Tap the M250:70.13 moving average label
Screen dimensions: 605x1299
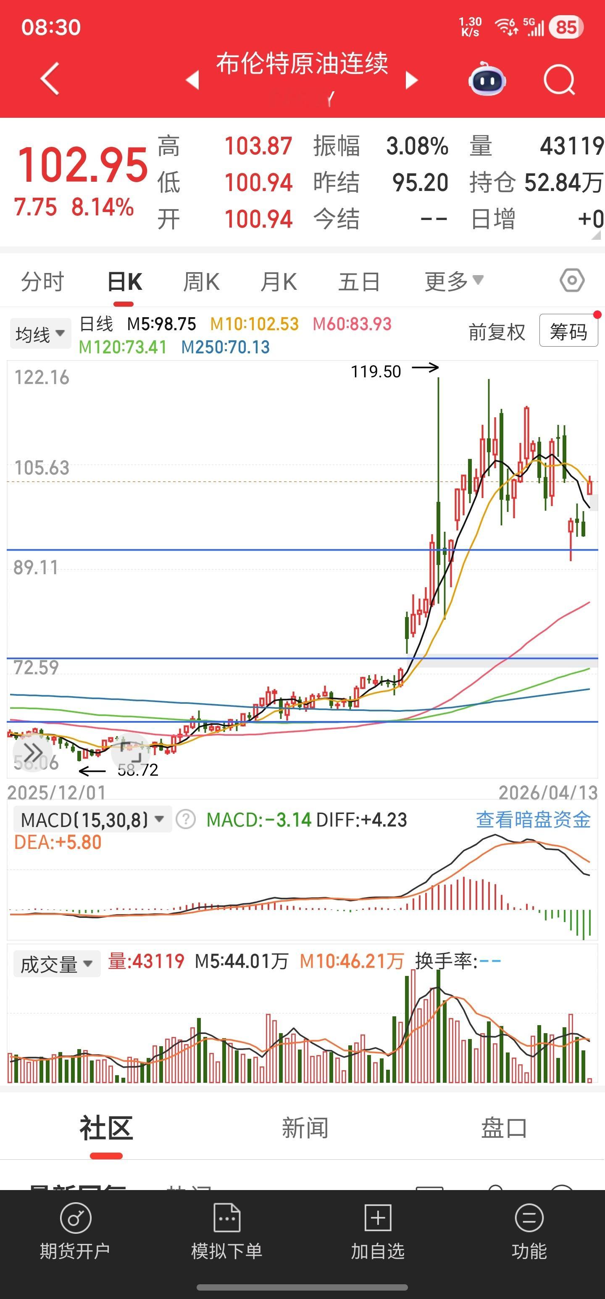point(226,347)
